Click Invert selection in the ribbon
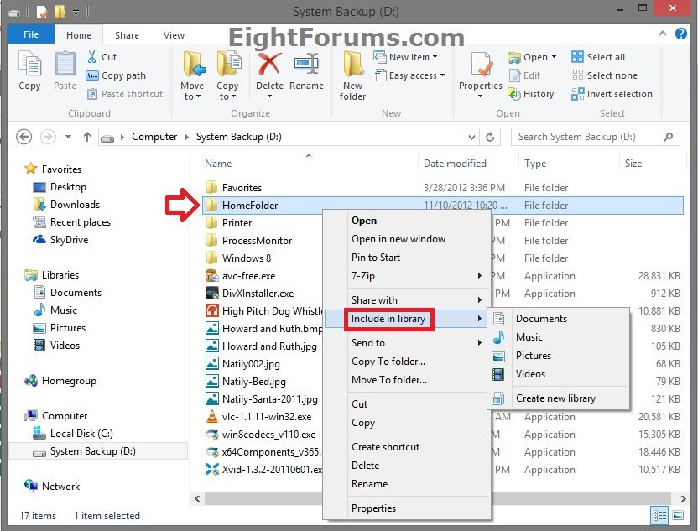This screenshot has width=698, height=531. point(612,94)
